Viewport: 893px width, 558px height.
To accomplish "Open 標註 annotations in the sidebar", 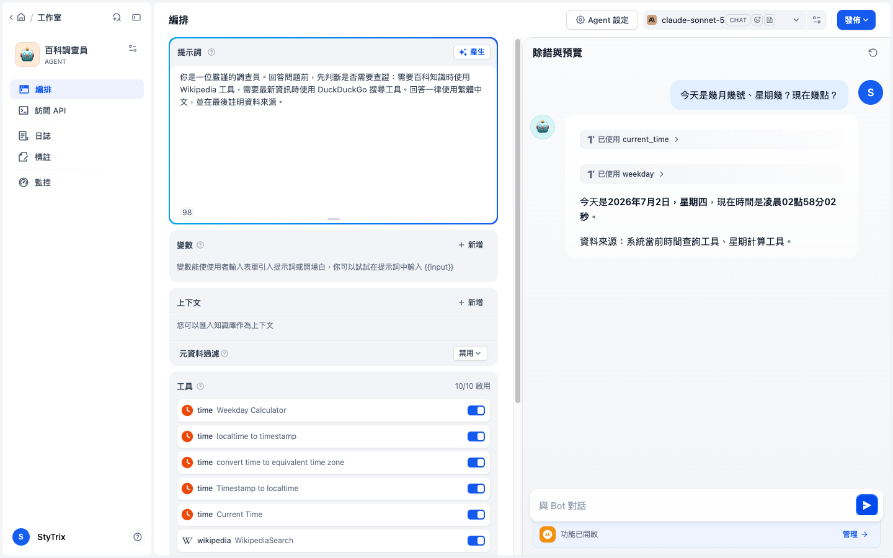I will 77,157.
